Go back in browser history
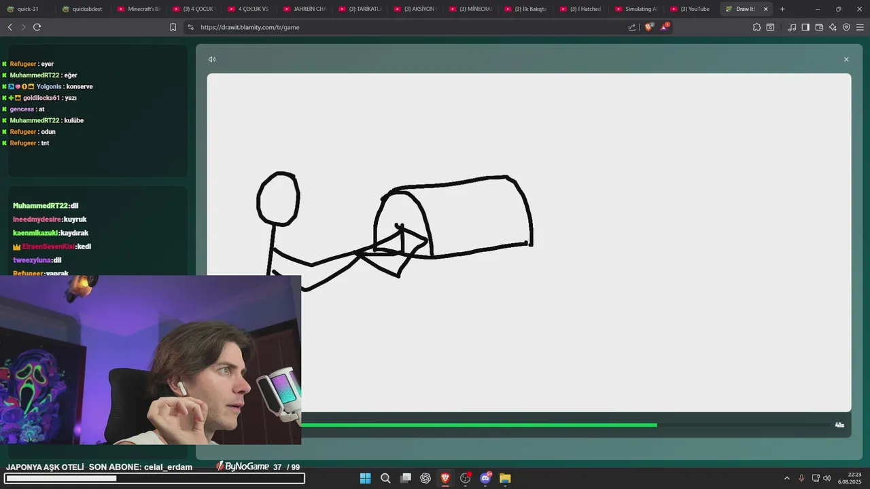 10,27
